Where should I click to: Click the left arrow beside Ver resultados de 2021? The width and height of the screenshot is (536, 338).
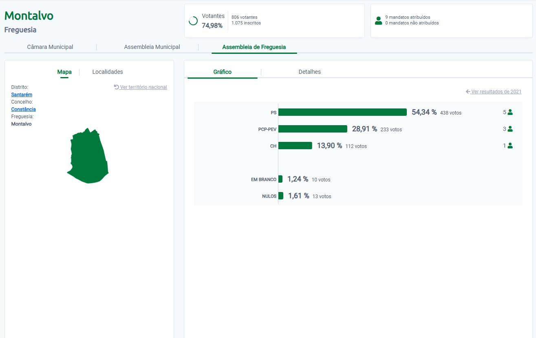point(468,92)
